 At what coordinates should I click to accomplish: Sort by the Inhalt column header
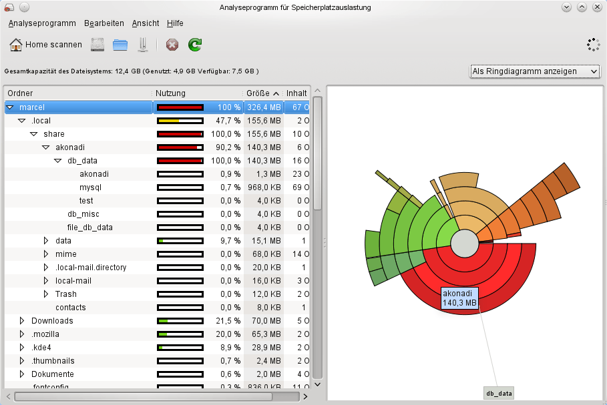[x=296, y=93]
